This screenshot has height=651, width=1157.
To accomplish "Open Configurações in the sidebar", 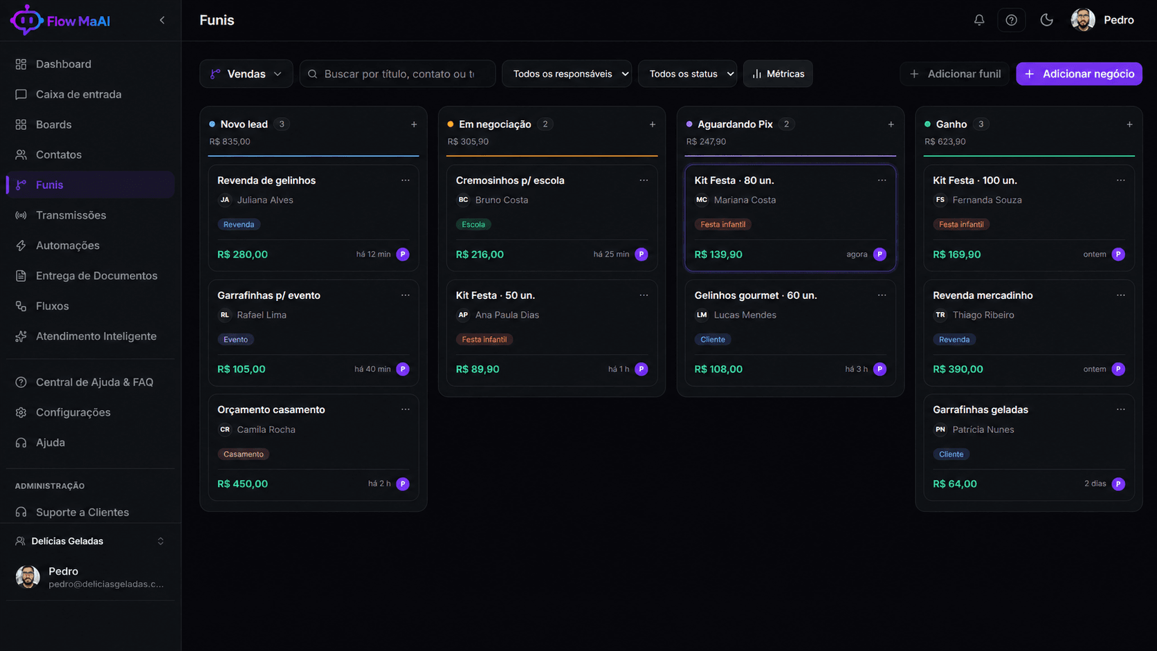I will pos(90,412).
